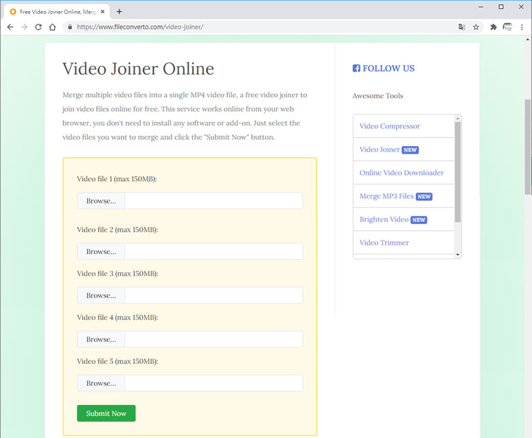
Task: Bookmark this page with the star icon
Action: pos(476,27)
